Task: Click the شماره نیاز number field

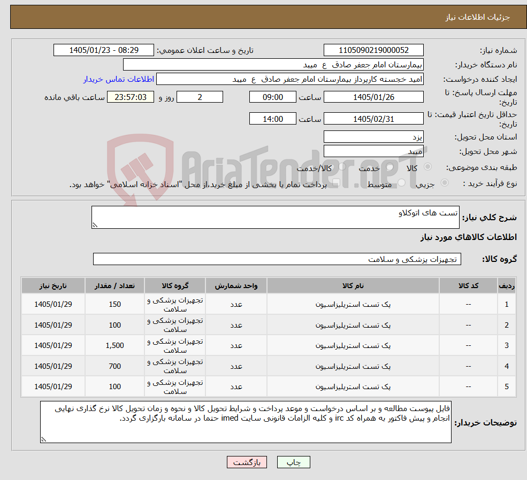Action: (373, 50)
